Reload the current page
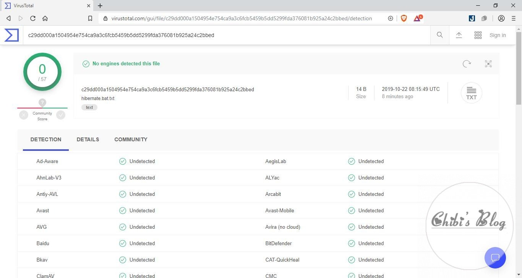 pos(33,18)
